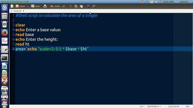Open the keyboard layout indicator
The height and width of the screenshot is (108, 193).
(x=152, y=2)
